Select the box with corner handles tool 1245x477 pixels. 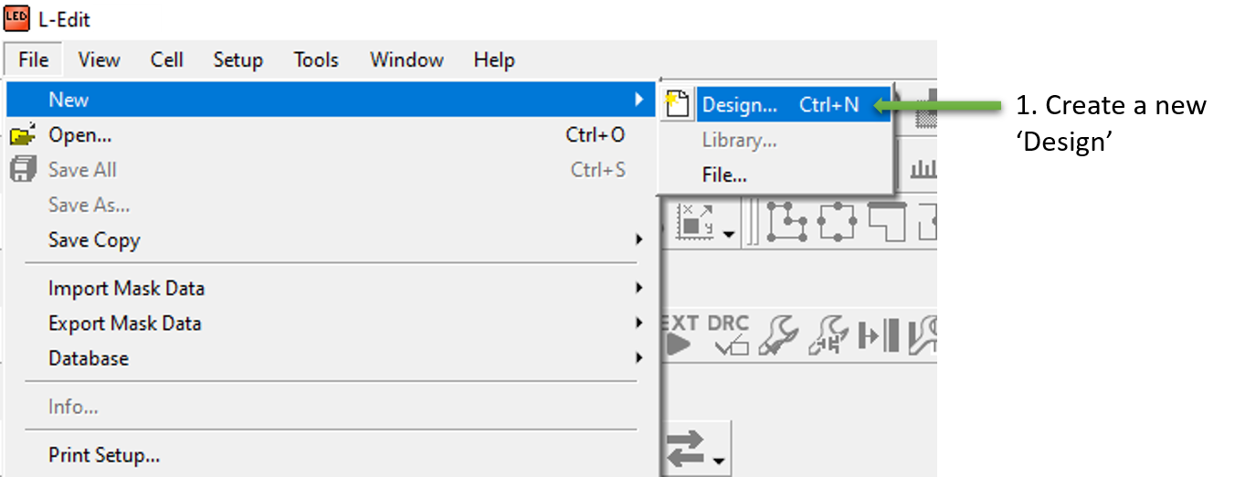[x=837, y=222]
